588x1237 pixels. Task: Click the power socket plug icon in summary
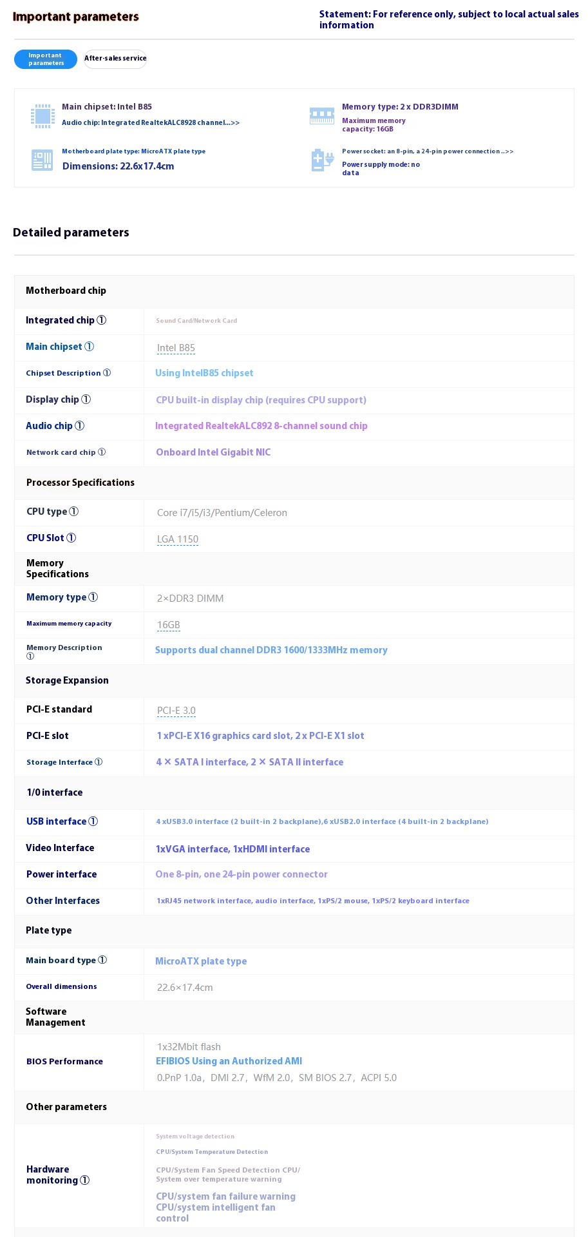322,160
